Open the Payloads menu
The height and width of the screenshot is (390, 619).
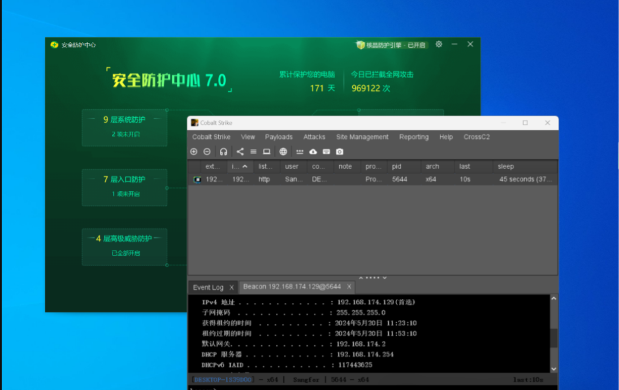click(x=279, y=137)
